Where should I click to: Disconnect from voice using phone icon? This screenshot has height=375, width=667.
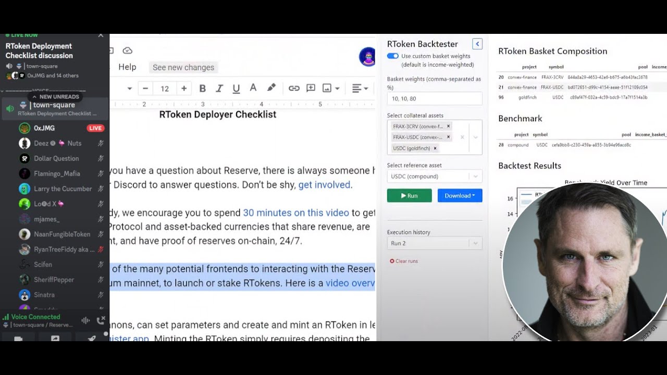[x=101, y=320]
